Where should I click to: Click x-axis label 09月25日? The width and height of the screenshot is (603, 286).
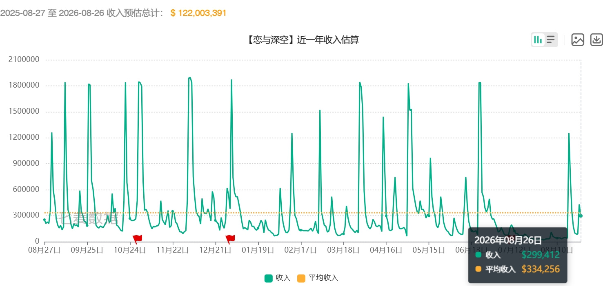(x=87, y=250)
